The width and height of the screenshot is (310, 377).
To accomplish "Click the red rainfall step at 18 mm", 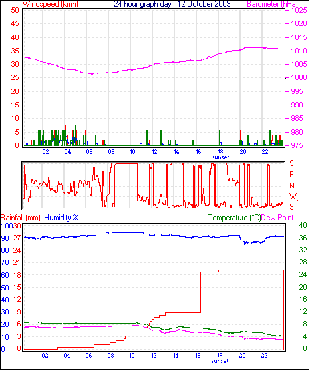I will [x=242, y=270].
